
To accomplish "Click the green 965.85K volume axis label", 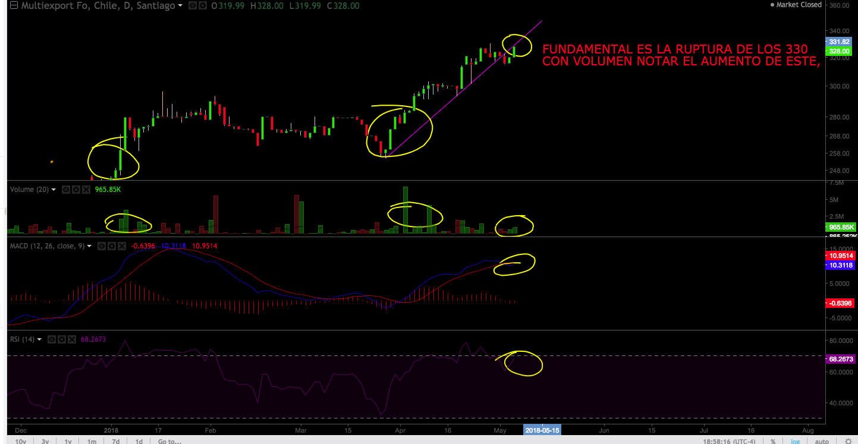I will [841, 227].
